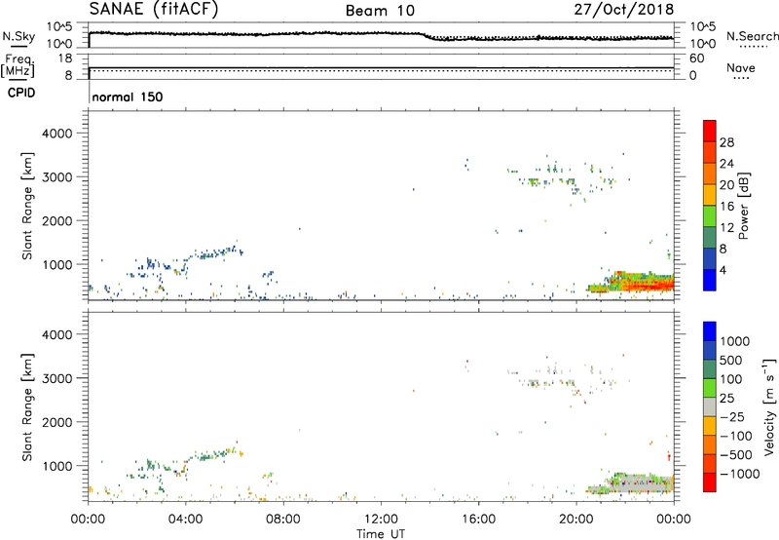The width and height of the screenshot is (779, 540).
Task: Click the gray segment of Velocity colorbar
Action: click(x=710, y=407)
